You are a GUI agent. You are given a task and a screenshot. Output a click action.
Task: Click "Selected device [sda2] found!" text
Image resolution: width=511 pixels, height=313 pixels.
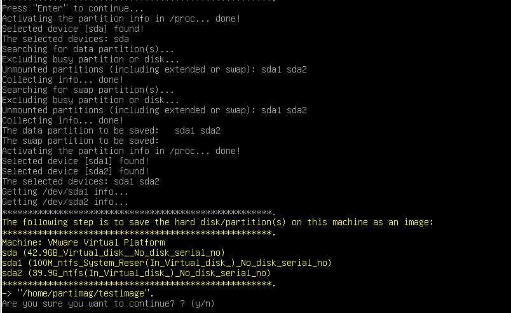pyautogui.click(x=75, y=171)
